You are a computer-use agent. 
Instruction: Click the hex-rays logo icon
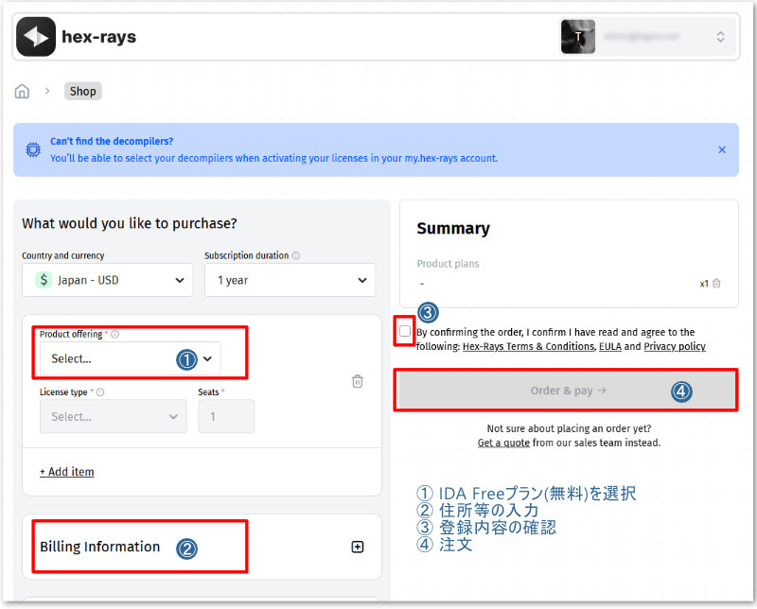pos(36,37)
